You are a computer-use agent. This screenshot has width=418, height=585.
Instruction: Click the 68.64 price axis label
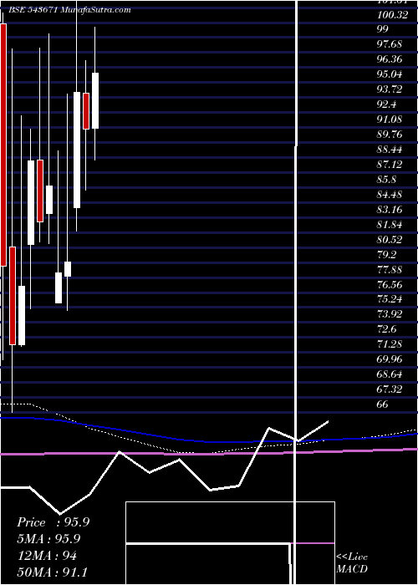(390, 374)
